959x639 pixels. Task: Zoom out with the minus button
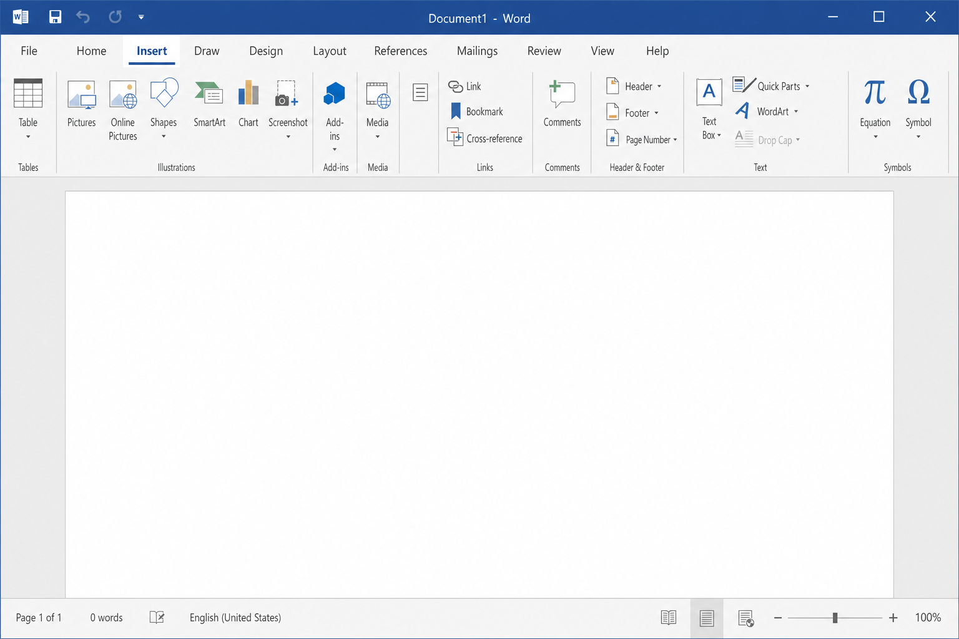(x=778, y=618)
